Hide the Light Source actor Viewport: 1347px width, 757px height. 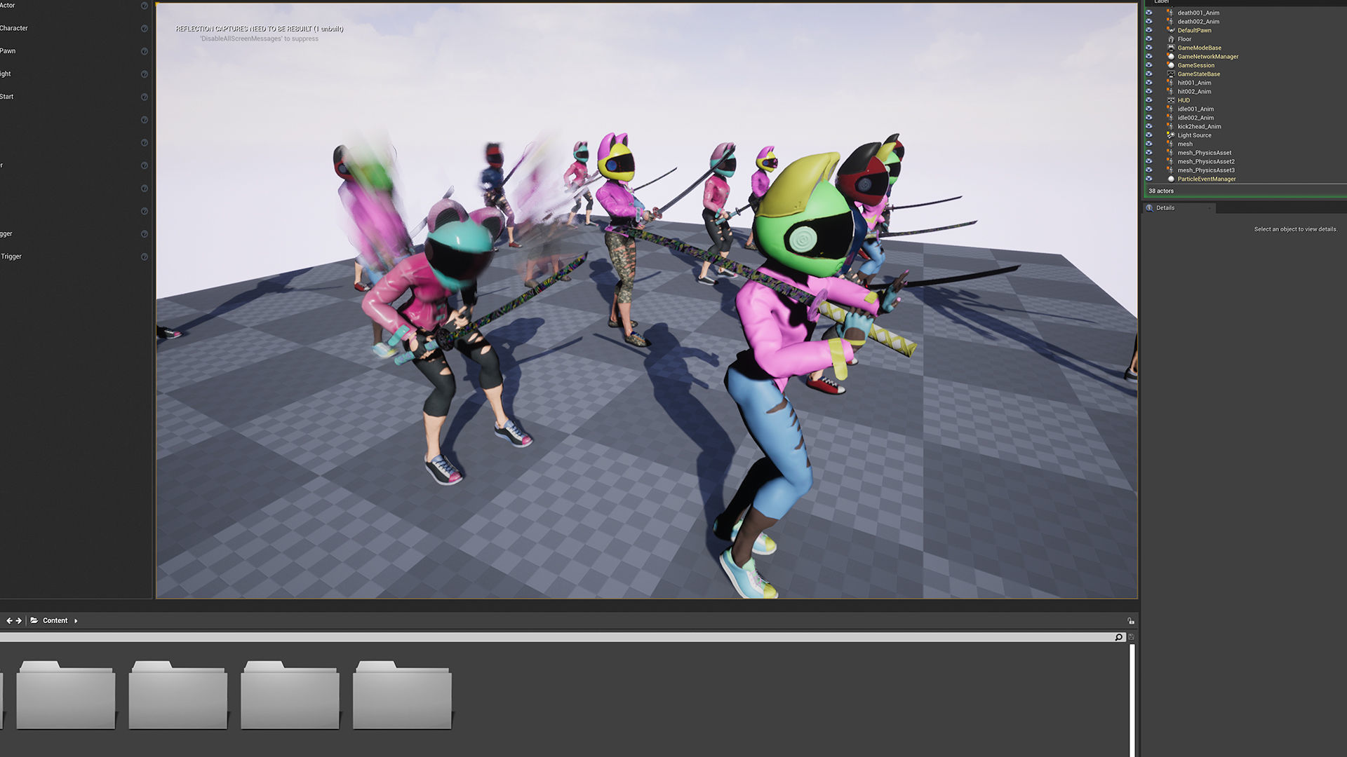(1148, 135)
